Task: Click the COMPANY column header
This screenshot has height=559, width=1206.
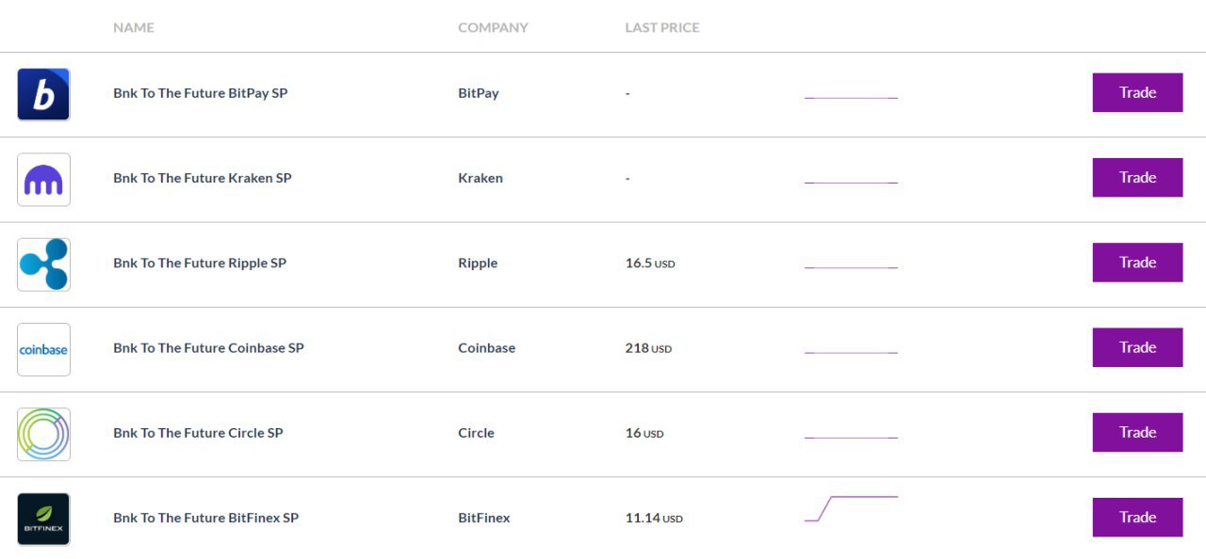Action: 493,28
